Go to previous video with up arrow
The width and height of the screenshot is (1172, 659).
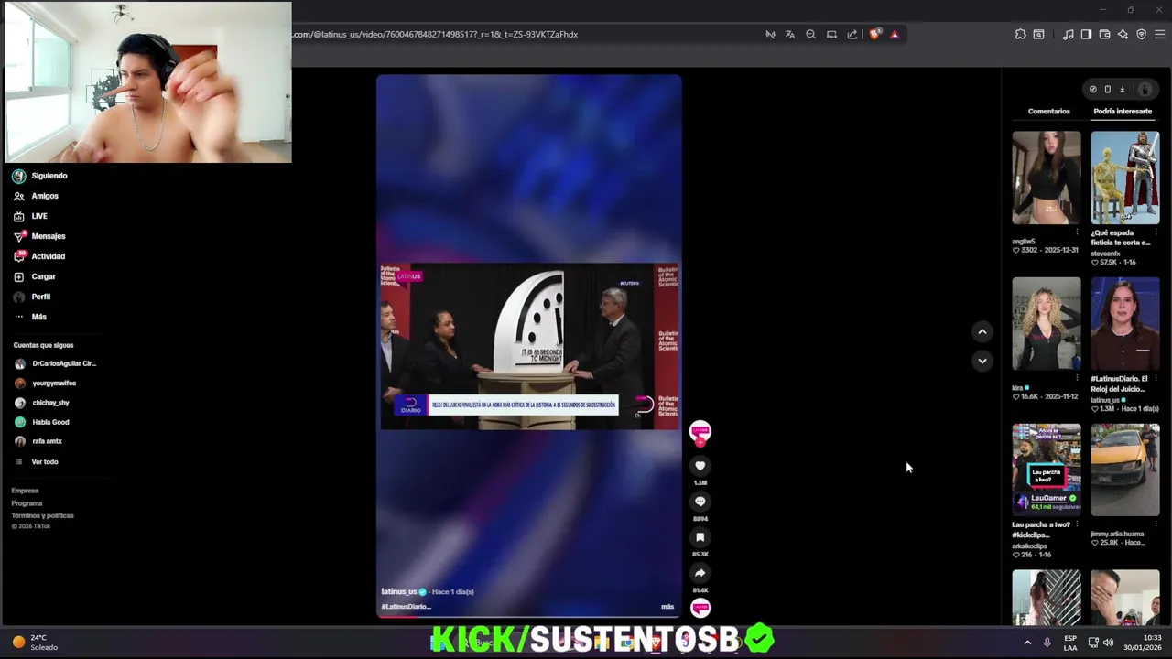[x=982, y=331]
